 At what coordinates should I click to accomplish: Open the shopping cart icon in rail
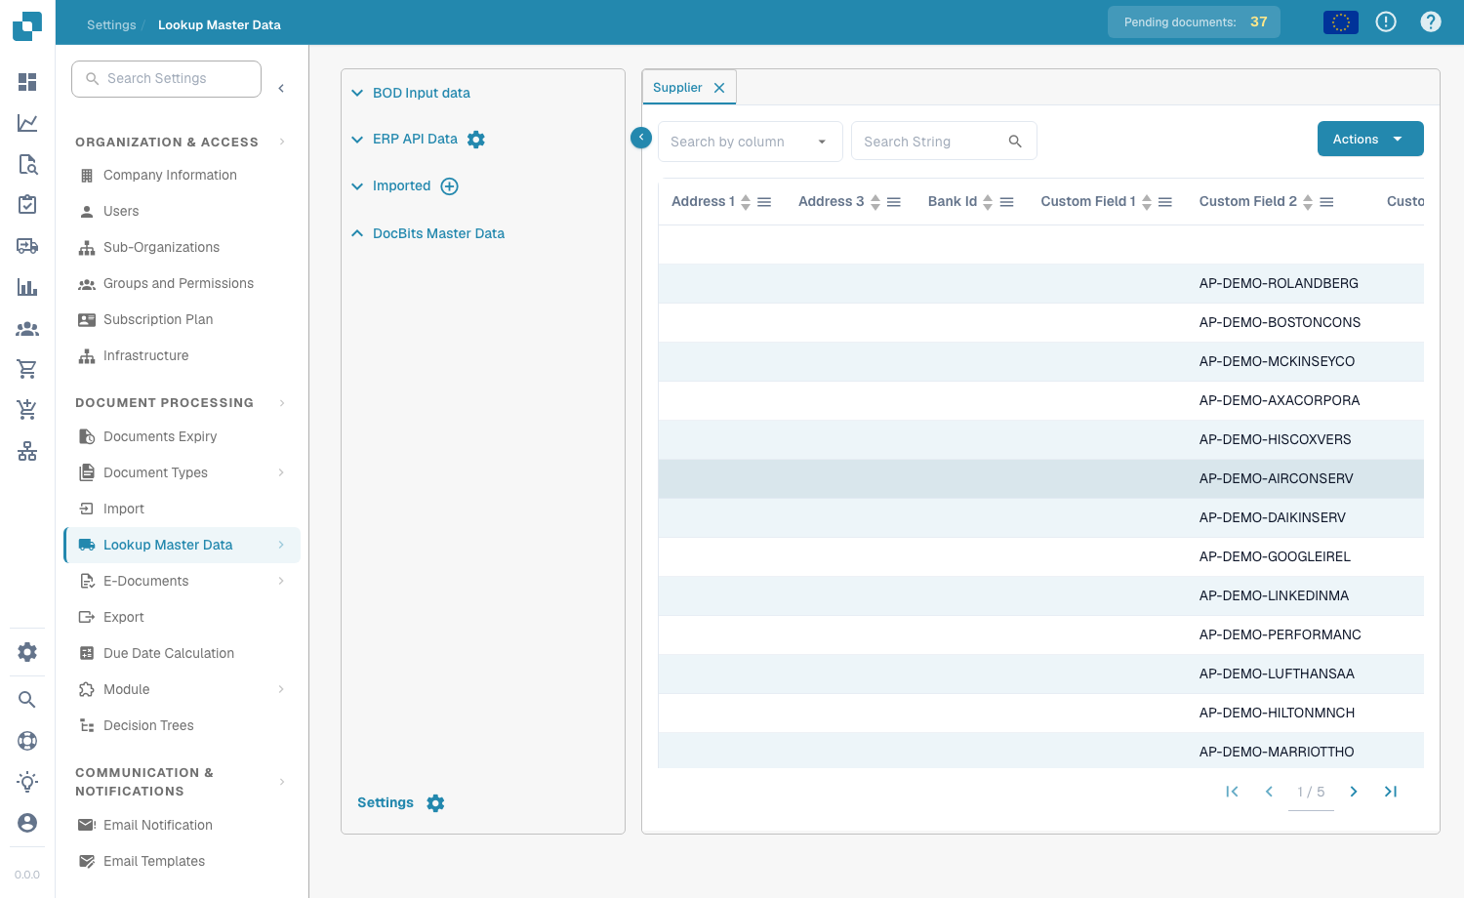[27, 369]
